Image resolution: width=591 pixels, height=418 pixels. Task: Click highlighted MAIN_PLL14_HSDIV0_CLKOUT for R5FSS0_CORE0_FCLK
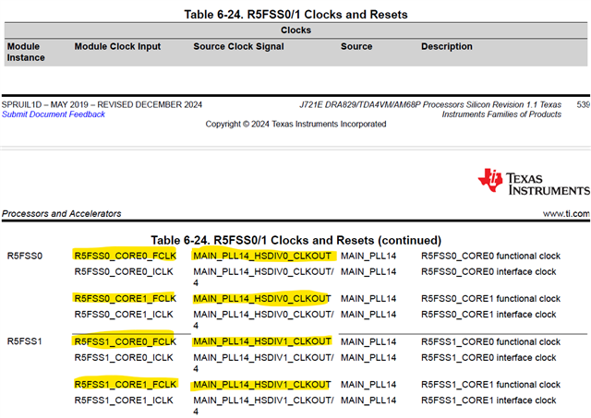point(262,257)
